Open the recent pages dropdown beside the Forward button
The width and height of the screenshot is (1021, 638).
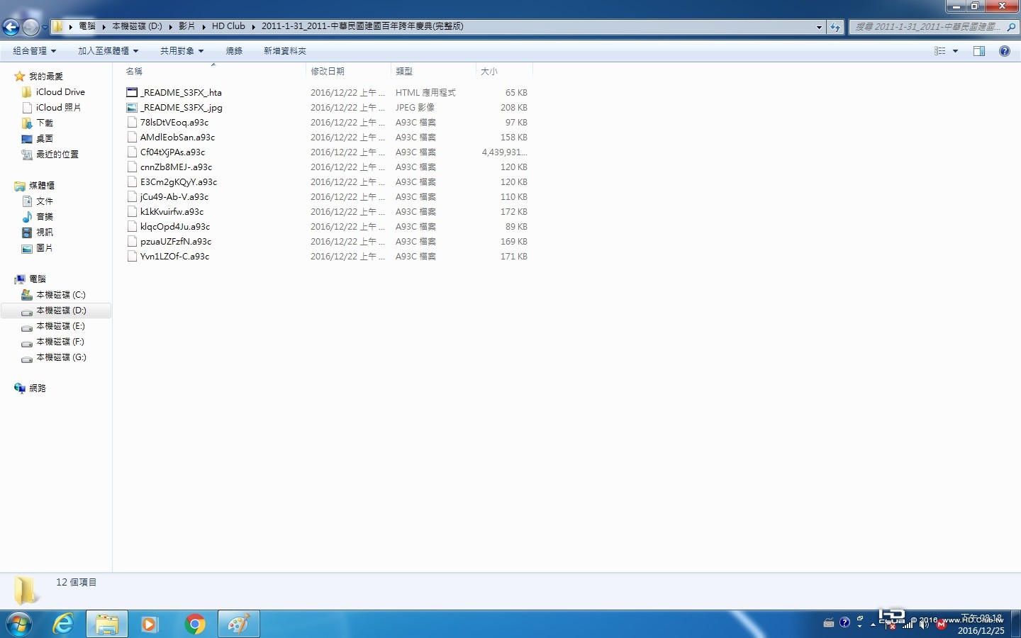[45, 28]
